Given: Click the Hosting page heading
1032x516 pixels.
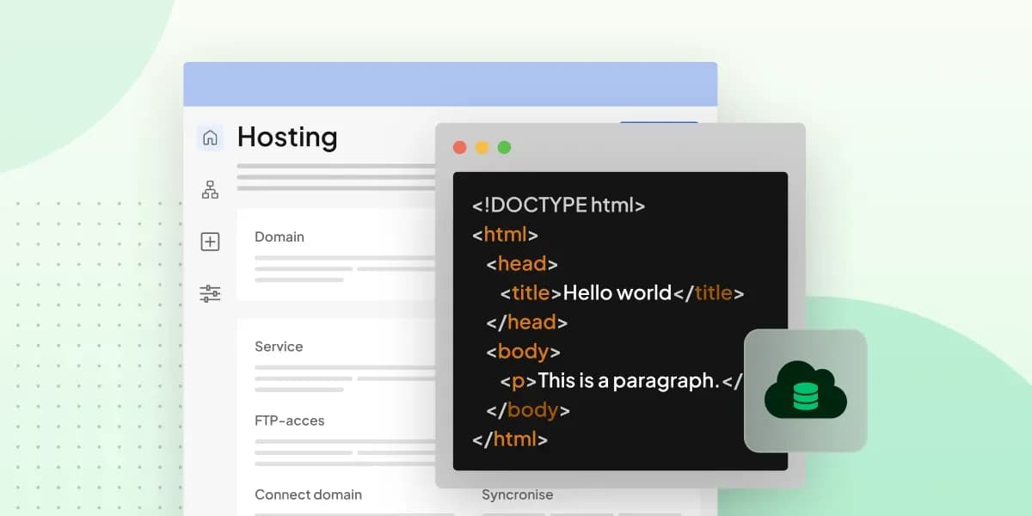Looking at the screenshot, I should tap(287, 137).
